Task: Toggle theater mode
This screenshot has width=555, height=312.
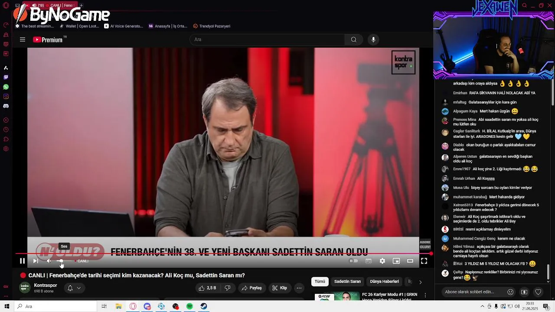Action: [x=410, y=261]
